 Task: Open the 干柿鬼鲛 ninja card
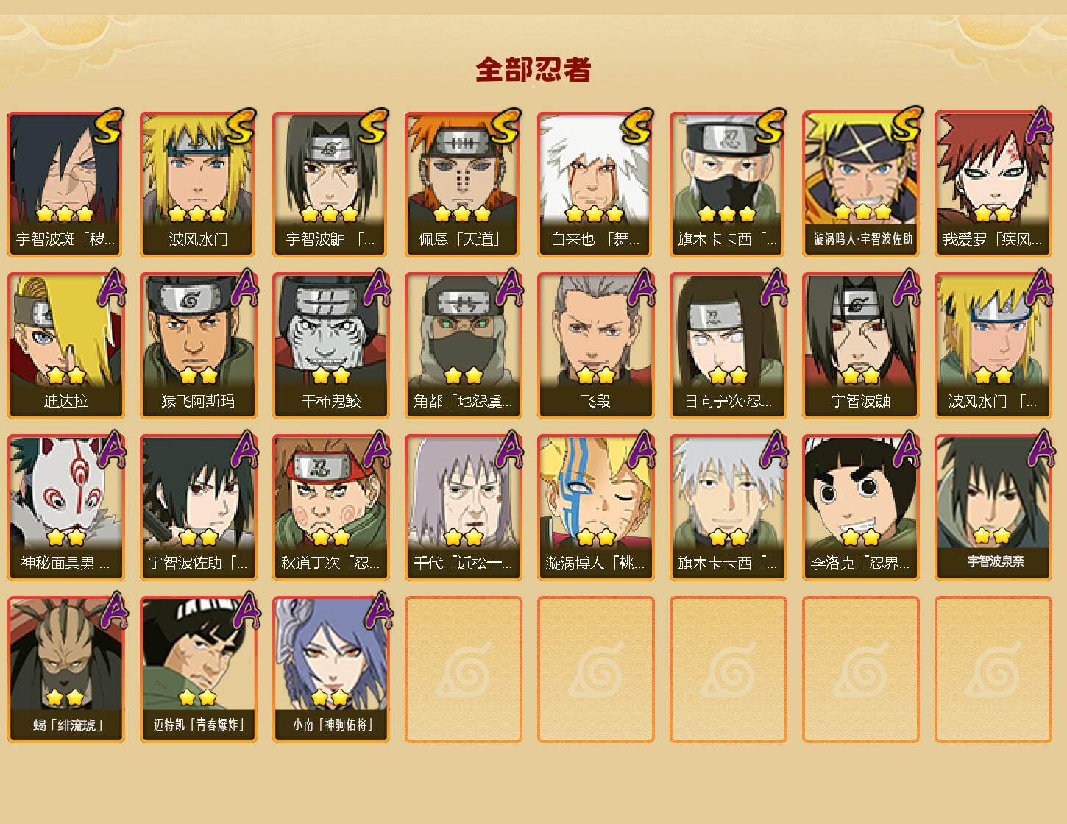tap(331, 347)
